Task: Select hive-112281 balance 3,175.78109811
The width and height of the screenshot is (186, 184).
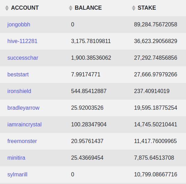Action: pos(91,41)
